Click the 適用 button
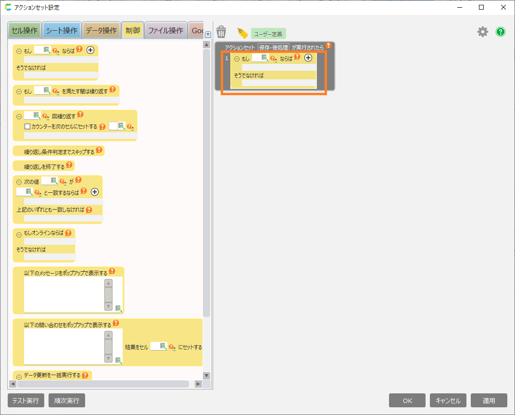The width and height of the screenshot is (515, 415). (x=489, y=401)
